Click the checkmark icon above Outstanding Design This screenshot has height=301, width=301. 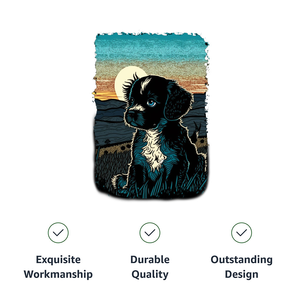tap(242, 233)
